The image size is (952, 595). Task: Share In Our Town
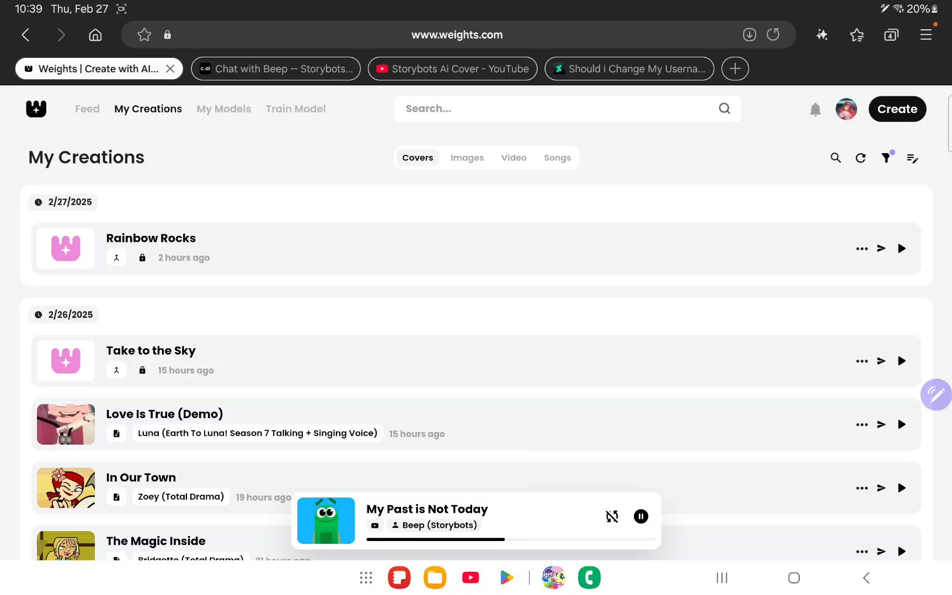pyautogui.click(x=881, y=488)
